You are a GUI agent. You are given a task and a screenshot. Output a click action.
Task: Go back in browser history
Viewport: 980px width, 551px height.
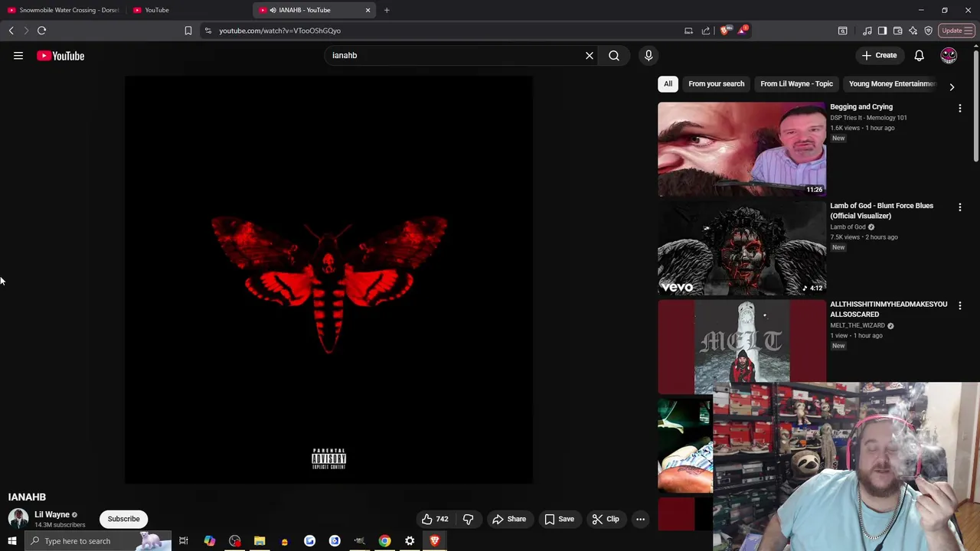pos(11,31)
